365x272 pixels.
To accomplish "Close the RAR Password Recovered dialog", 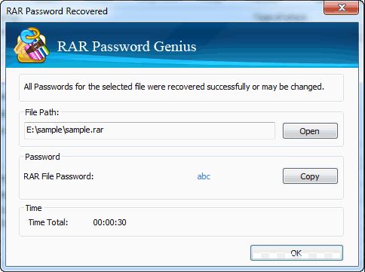I will coord(342,8).
